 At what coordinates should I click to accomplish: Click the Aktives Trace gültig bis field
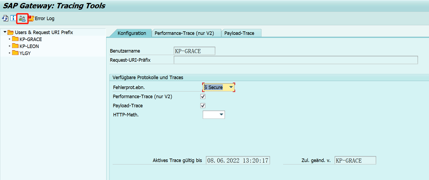(238, 160)
